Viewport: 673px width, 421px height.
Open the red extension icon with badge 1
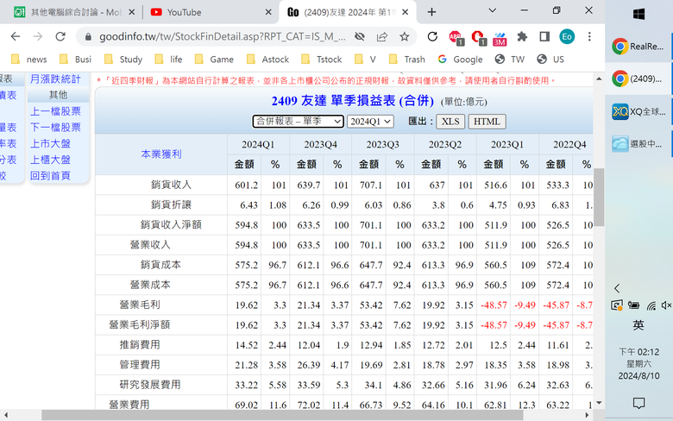[x=478, y=38]
